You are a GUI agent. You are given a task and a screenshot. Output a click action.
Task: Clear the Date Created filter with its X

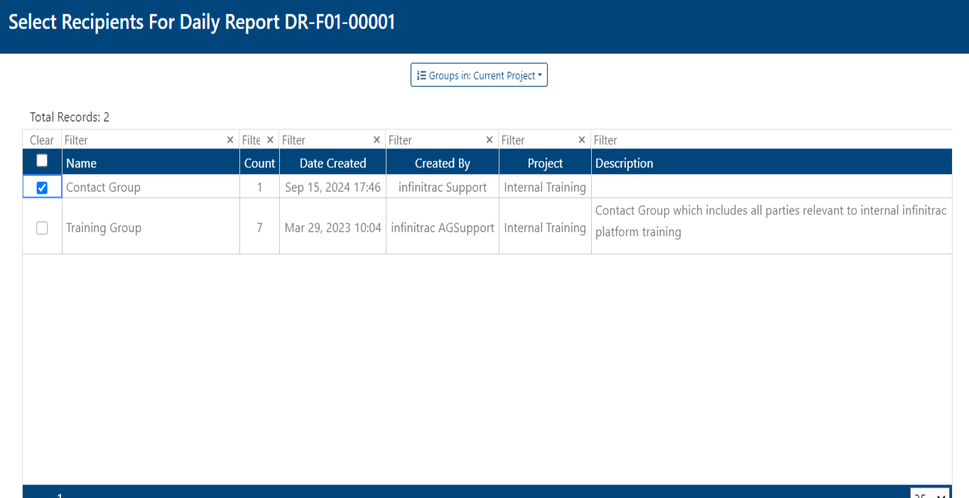pos(377,140)
